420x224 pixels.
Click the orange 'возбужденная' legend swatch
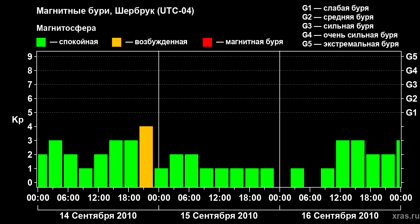[x=116, y=42]
